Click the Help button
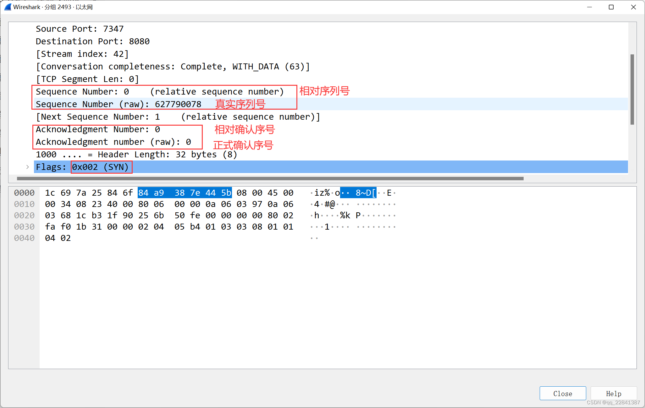Screen dimensions: 645x408 (614, 393)
